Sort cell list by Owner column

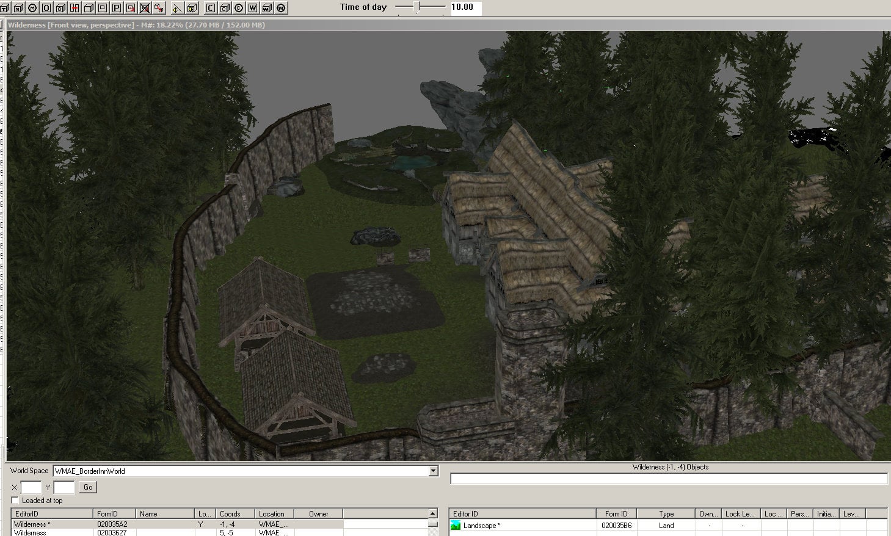click(318, 514)
